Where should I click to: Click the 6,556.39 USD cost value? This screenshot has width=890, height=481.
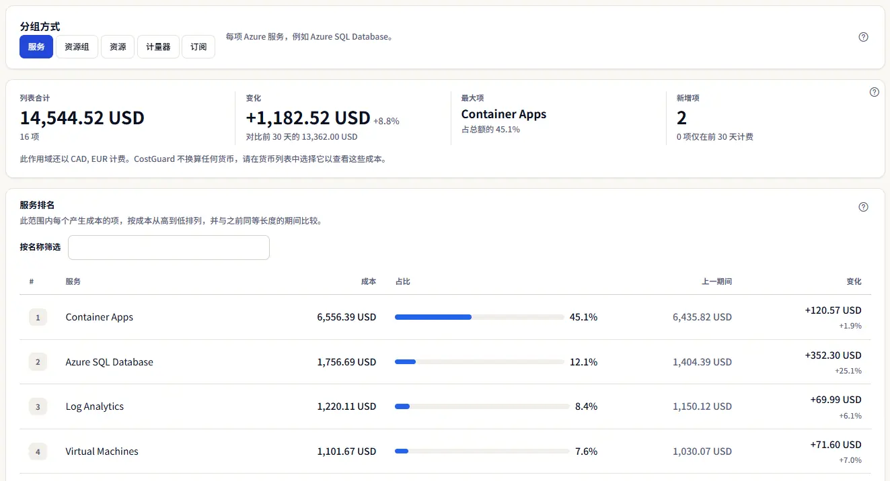pyautogui.click(x=346, y=317)
